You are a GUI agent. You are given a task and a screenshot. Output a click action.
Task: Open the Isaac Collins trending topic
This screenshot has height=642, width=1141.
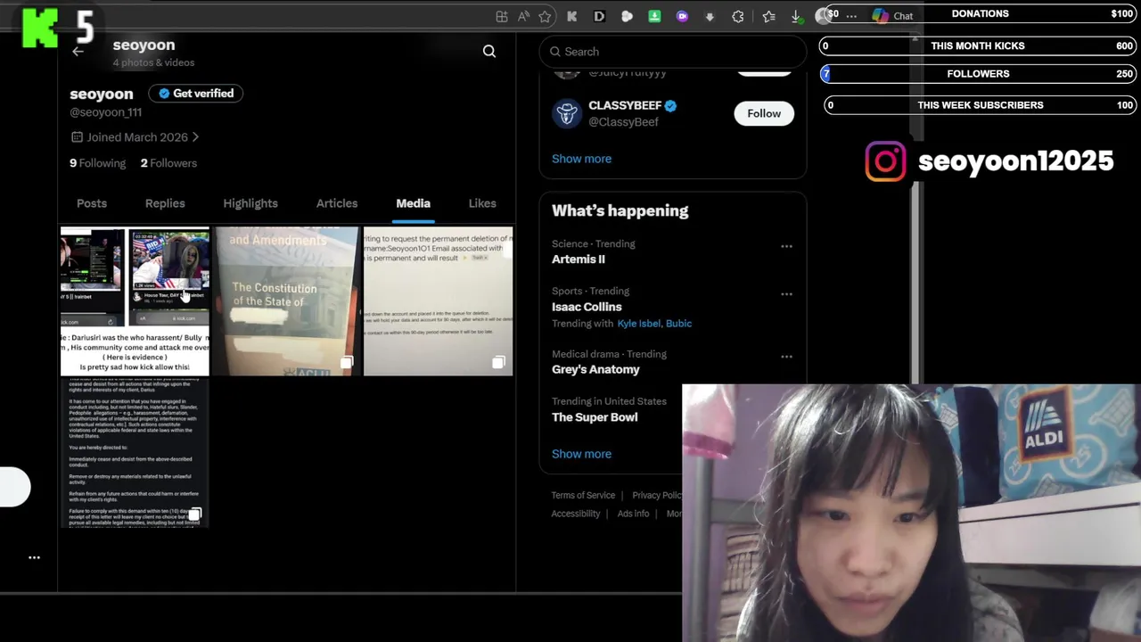click(587, 307)
